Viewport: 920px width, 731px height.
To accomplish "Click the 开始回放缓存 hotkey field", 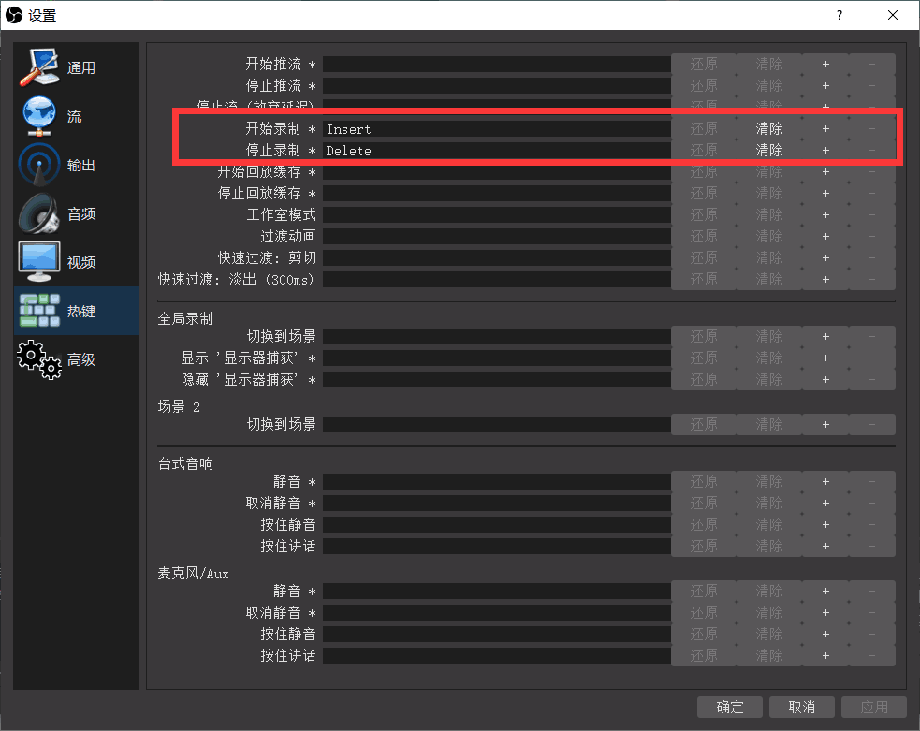I will 496,171.
